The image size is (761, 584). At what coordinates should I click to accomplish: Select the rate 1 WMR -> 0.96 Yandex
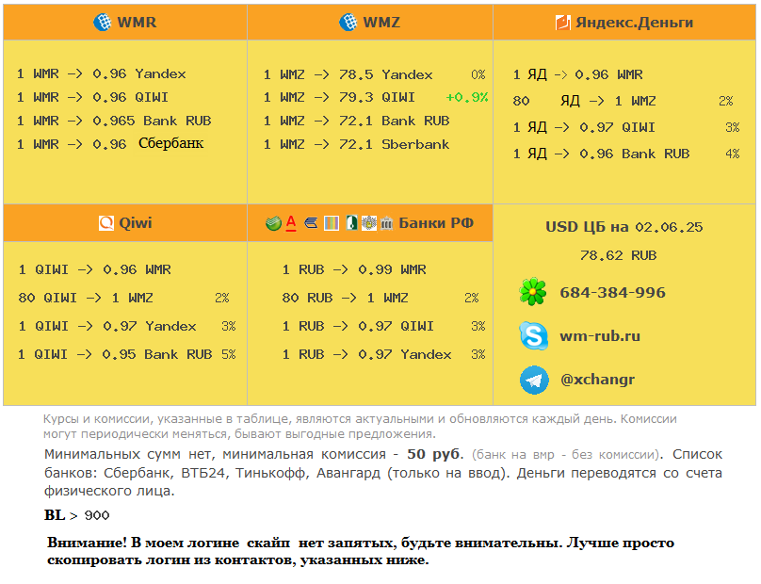click(x=102, y=73)
